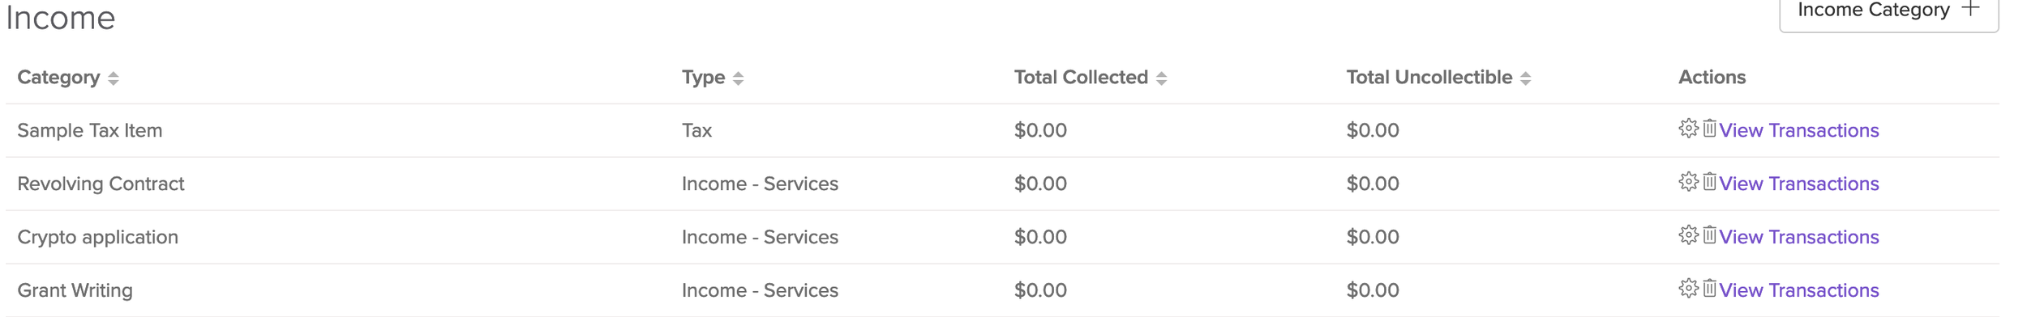The image size is (2027, 317).
Task: Delete Crypto application using trash icon
Action: (x=1709, y=235)
